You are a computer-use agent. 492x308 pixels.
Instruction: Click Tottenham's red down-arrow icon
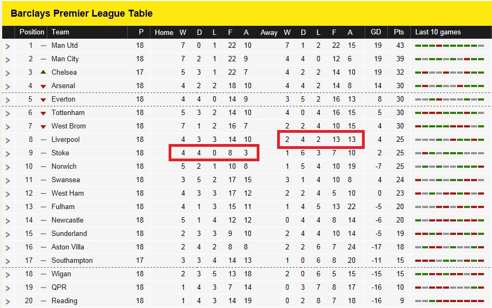click(44, 113)
